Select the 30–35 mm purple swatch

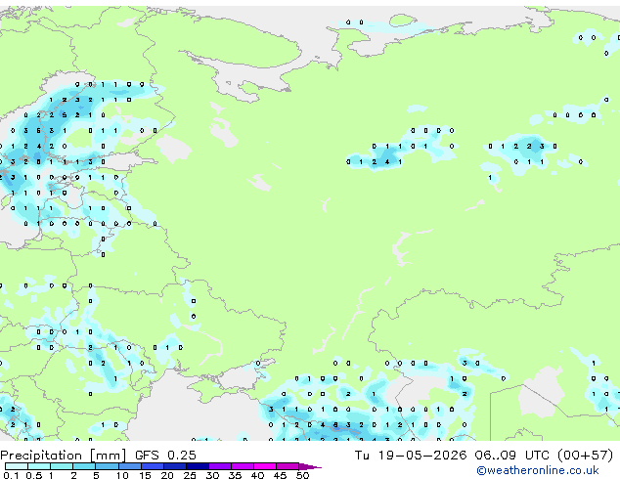pyautogui.click(x=219, y=466)
